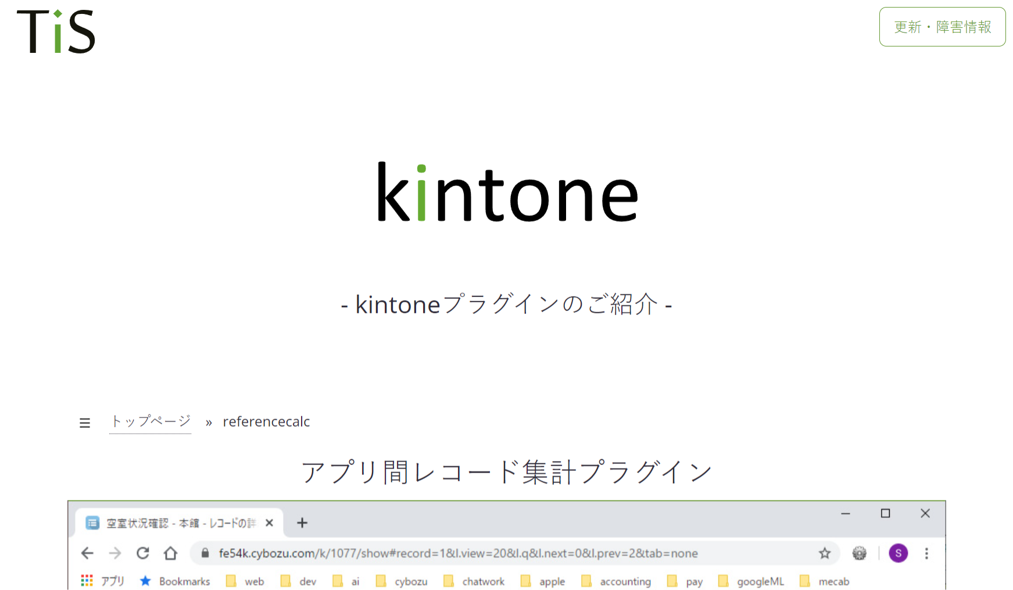This screenshot has height=590, width=1013.
Task: Open the アプリ apps grid shortcut
Action: coord(103,581)
